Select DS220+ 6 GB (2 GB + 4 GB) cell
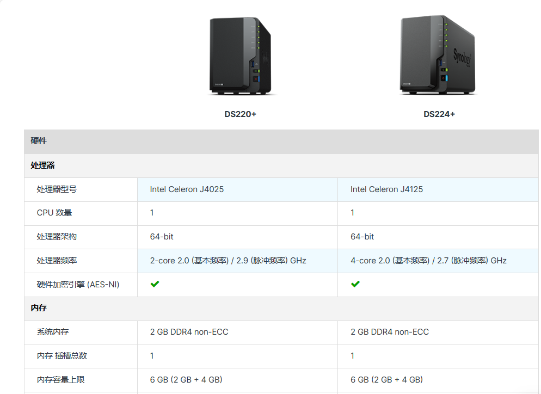 (x=237, y=380)
